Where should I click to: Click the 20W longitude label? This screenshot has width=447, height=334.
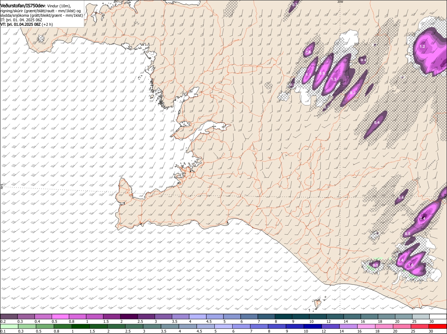pos(340,2)
